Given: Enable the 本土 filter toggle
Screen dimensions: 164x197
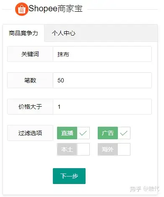Looking at the screenshot, I should [x=73, y=149].
